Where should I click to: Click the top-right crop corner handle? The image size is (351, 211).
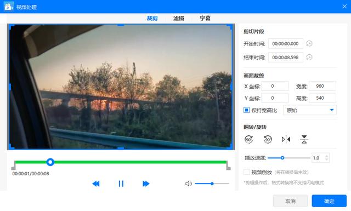230,27
